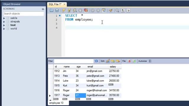Open the find magnifier in editor toolbar
This screenshot has height=106, width=189.
[x=117, y=11]
